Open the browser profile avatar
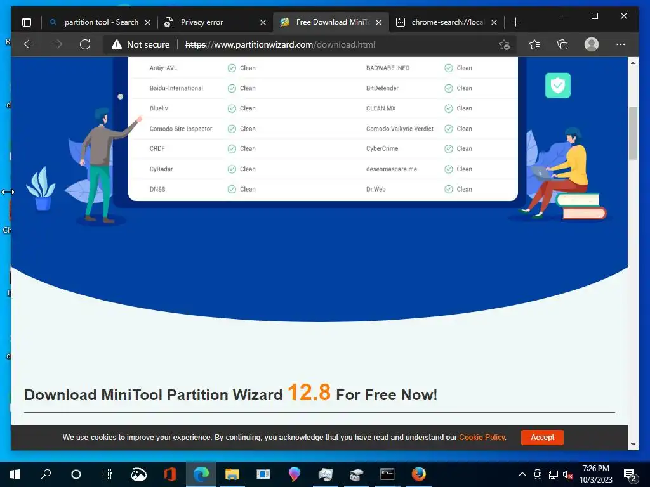650x487 pixels. pyautogui.click(x=592, y=44)
